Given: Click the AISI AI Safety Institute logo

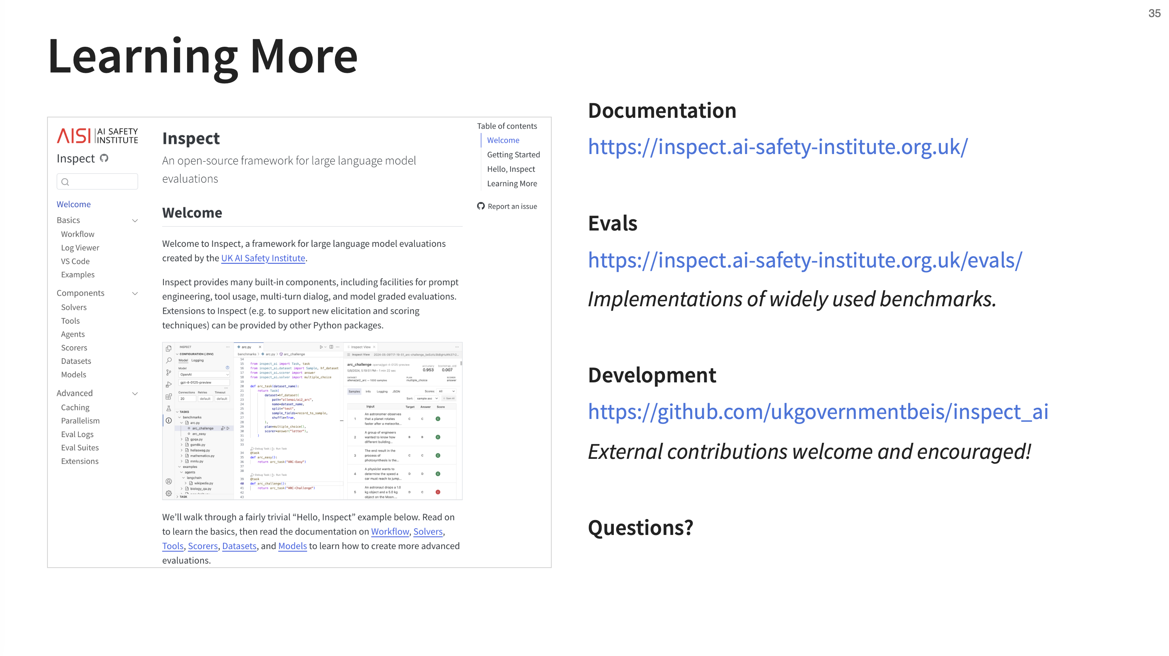Looking at the screenshot, I should [x=97, y=136].
